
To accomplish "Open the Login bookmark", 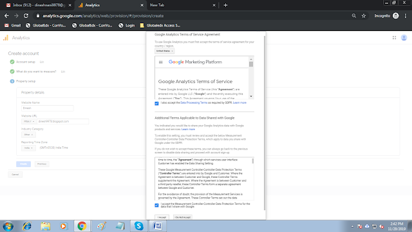I will 127,25.
